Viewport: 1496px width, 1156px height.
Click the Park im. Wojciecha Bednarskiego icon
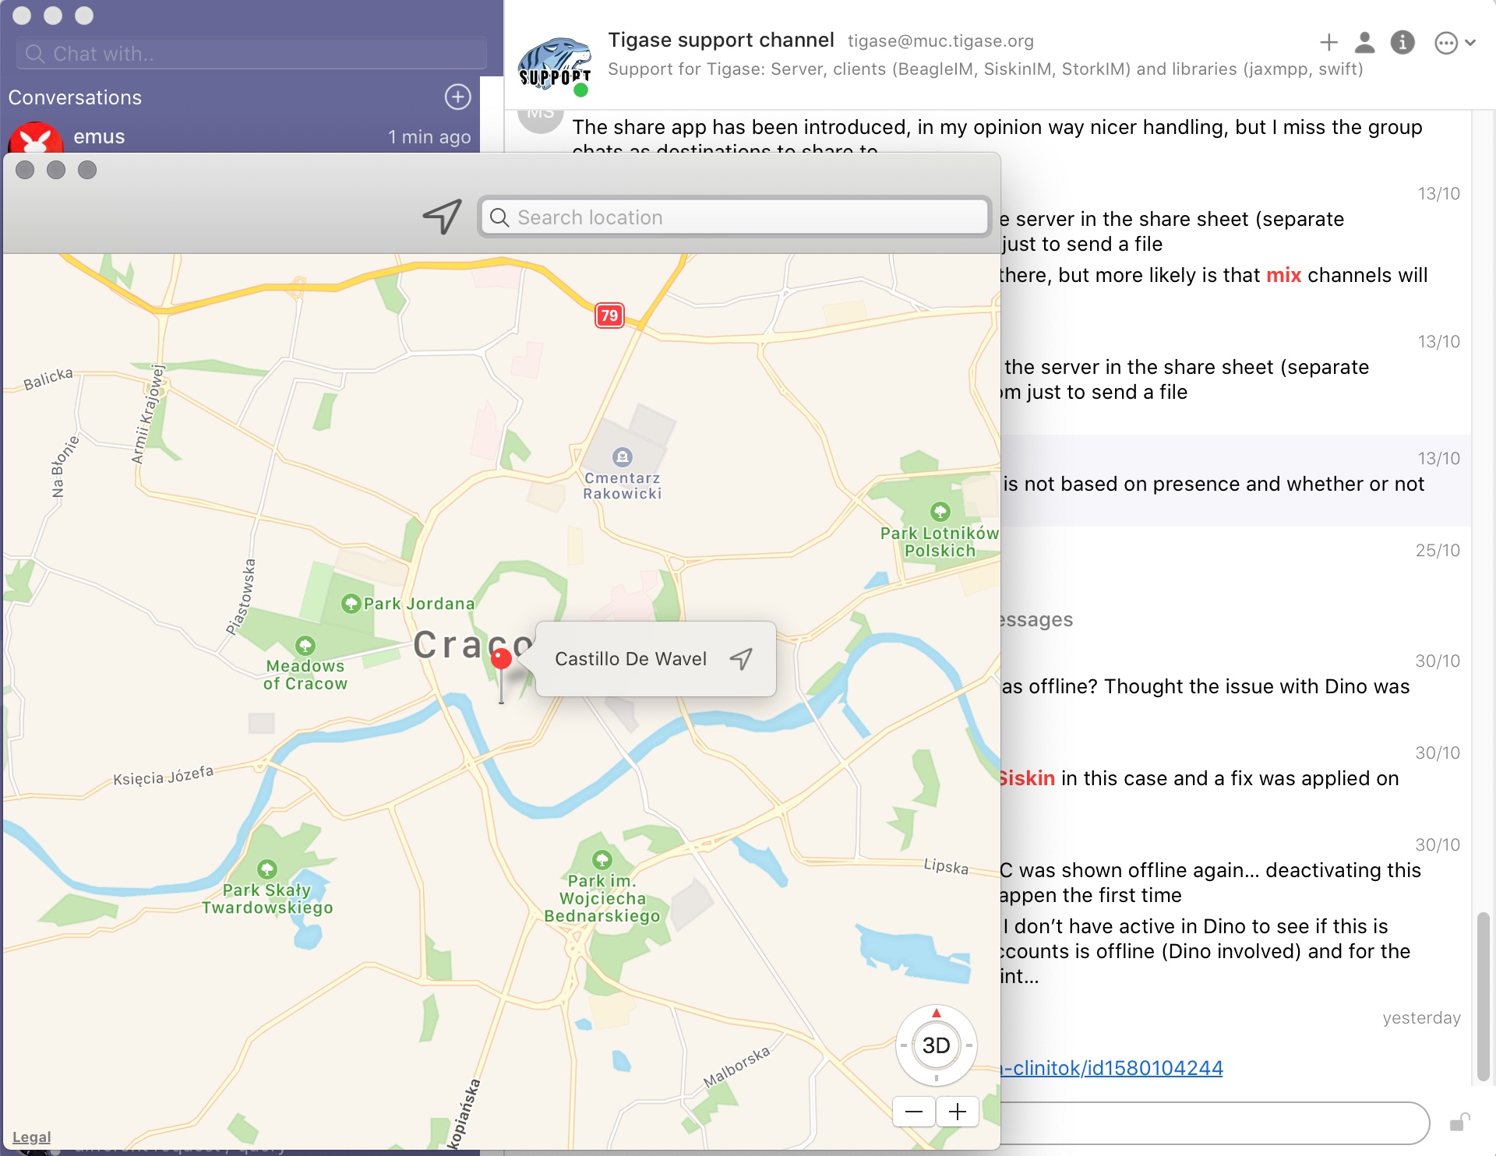click(602, 859)
